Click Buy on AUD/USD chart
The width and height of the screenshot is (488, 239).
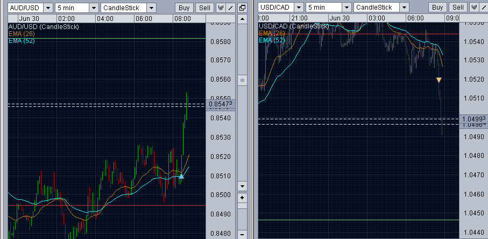[184, 8]
